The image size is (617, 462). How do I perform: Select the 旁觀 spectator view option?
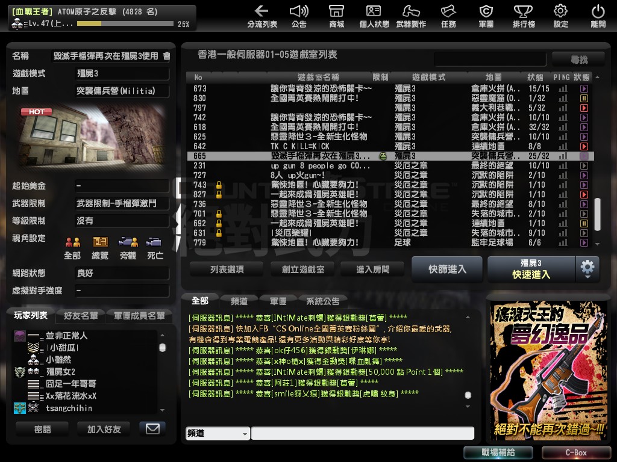pyautogui.click(x=128, y=247)
